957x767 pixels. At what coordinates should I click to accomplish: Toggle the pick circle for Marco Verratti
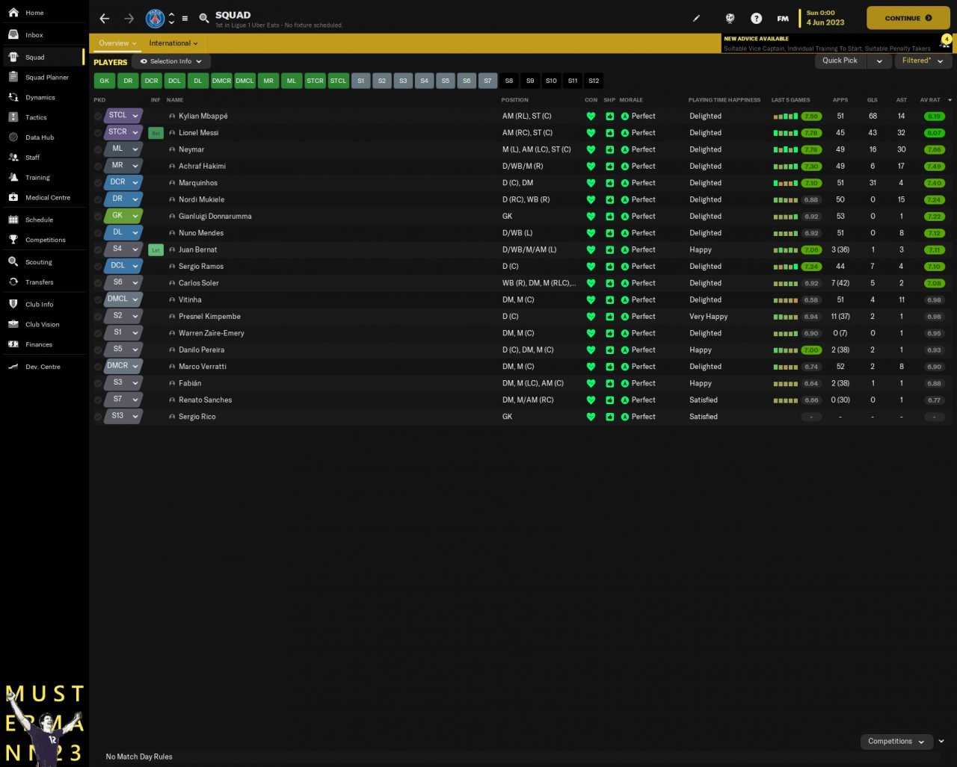(98, 367)
